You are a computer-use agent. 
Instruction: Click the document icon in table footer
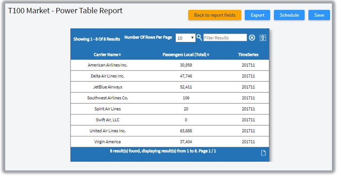(263, 153)
